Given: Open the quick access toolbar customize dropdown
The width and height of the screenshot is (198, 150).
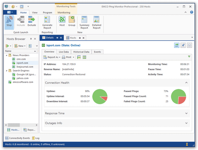Looking at the screenshot, I should point(28,6).
